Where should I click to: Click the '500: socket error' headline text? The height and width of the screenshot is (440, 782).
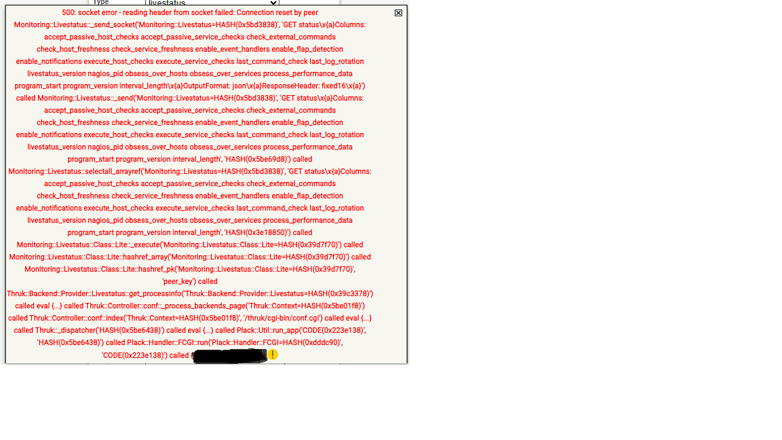[x=189, y=13]
